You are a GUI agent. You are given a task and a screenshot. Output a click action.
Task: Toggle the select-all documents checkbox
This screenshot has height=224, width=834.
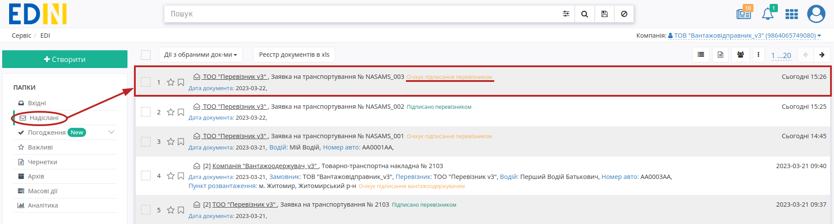coord(146,55)
